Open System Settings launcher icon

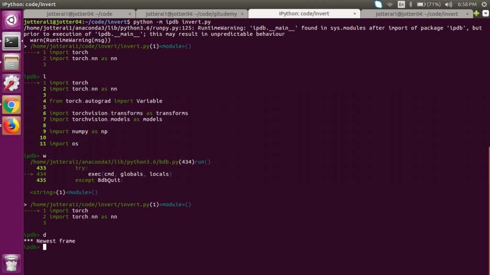pyautogui.click(x=11, y=84)
